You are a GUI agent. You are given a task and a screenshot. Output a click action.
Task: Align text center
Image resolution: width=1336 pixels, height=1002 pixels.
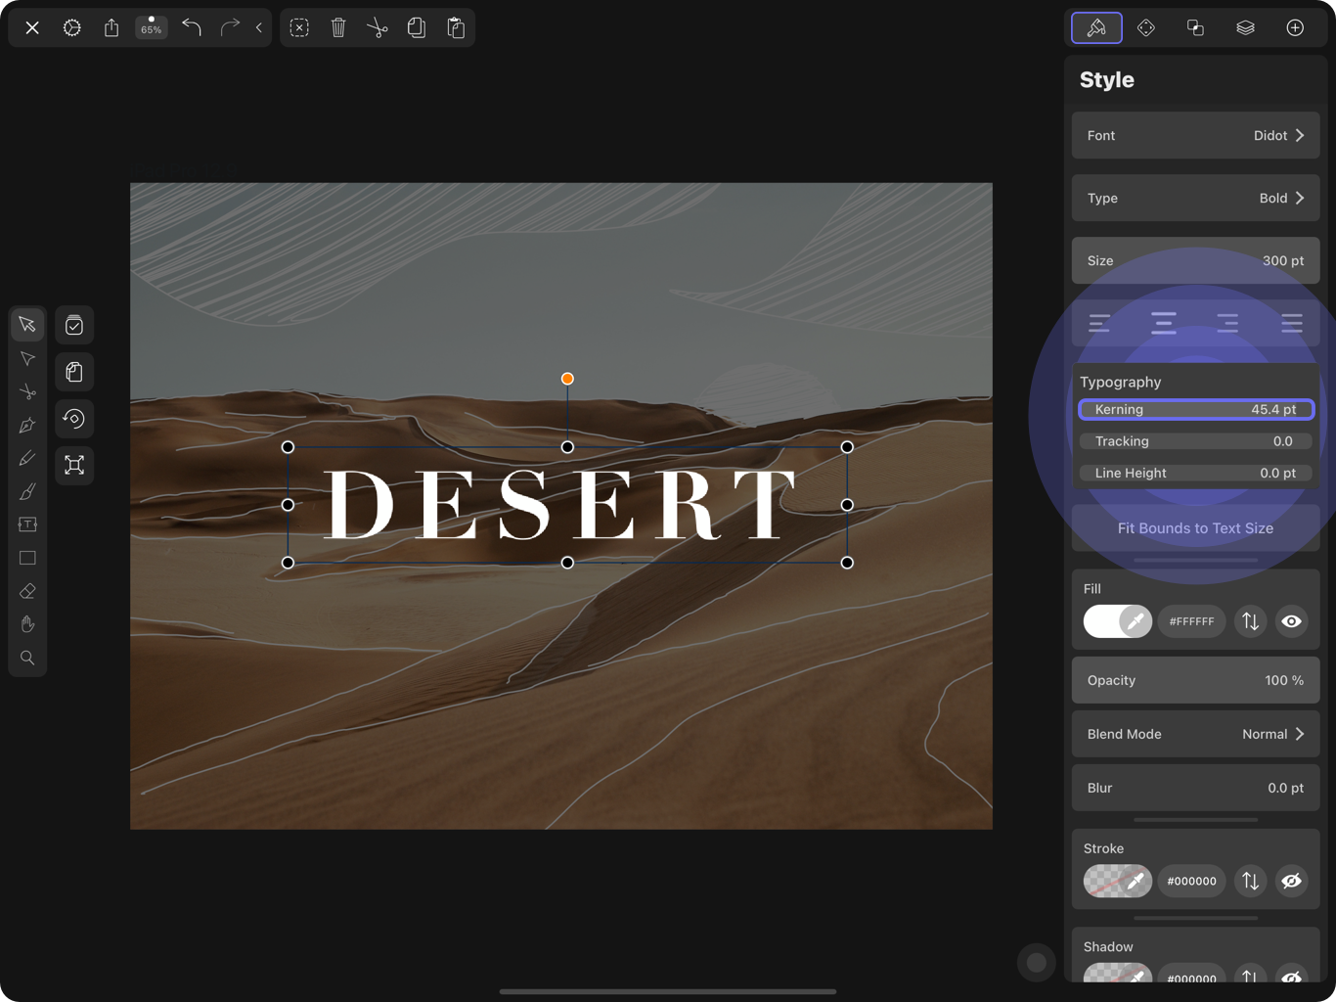tap(1164, 323)
